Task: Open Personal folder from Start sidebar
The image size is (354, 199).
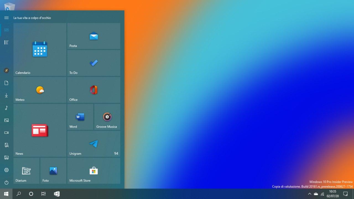Action: [6, 145]
